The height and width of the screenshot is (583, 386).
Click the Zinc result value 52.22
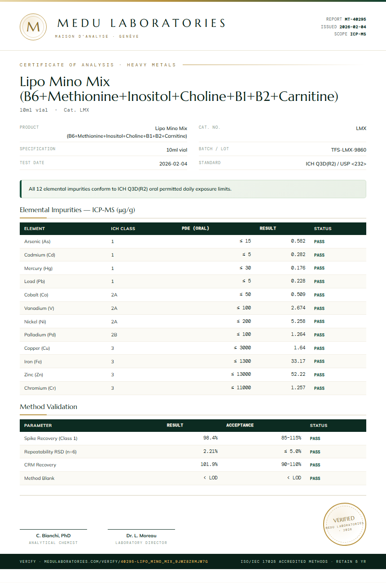tap(298, 374)
